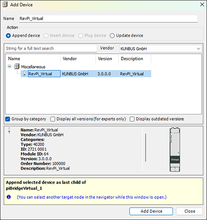
Task: Click the Order Number 100000 text
Action: [43, 164]
